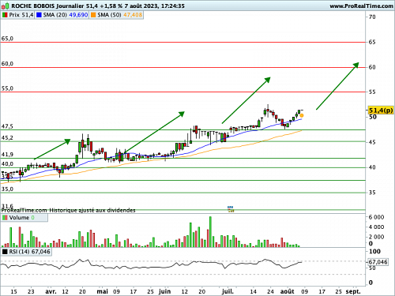This screenshot has height=296, width=395.
Task: Click the mai label on the date axis
Action: tap(102, 291)
